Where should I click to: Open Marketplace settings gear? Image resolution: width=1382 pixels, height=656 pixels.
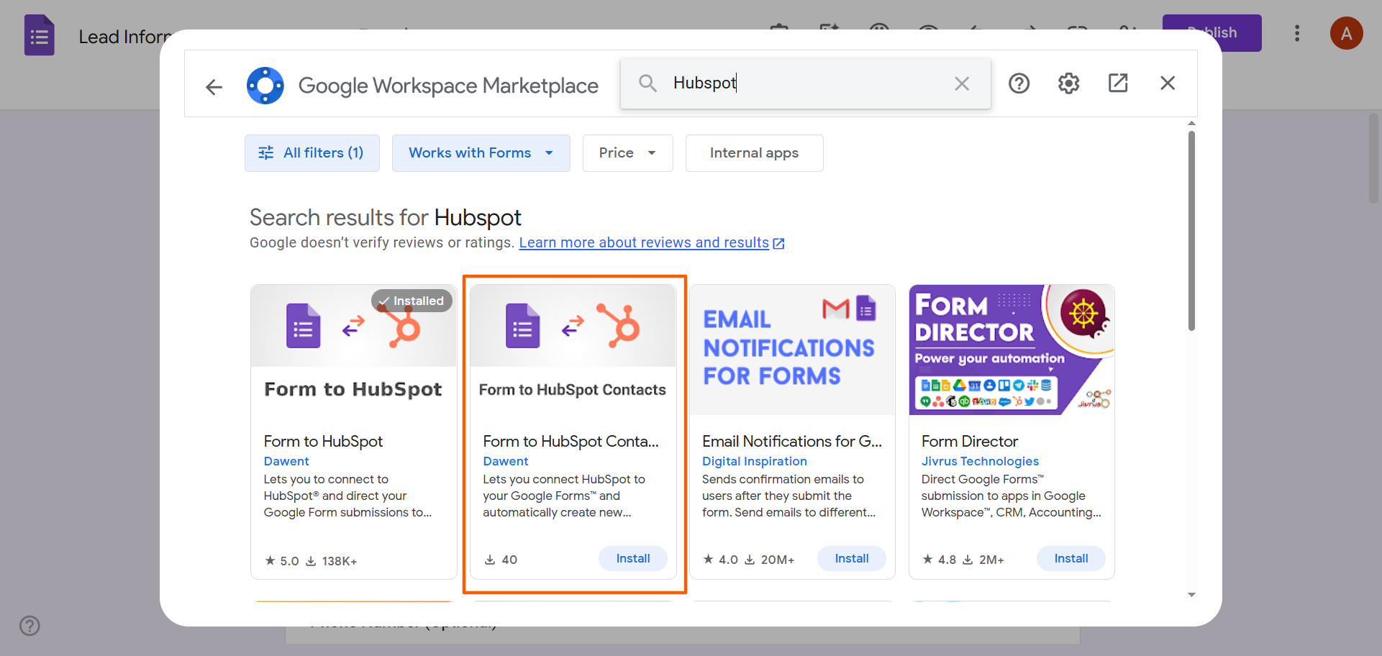click(x=1068, y=83)
